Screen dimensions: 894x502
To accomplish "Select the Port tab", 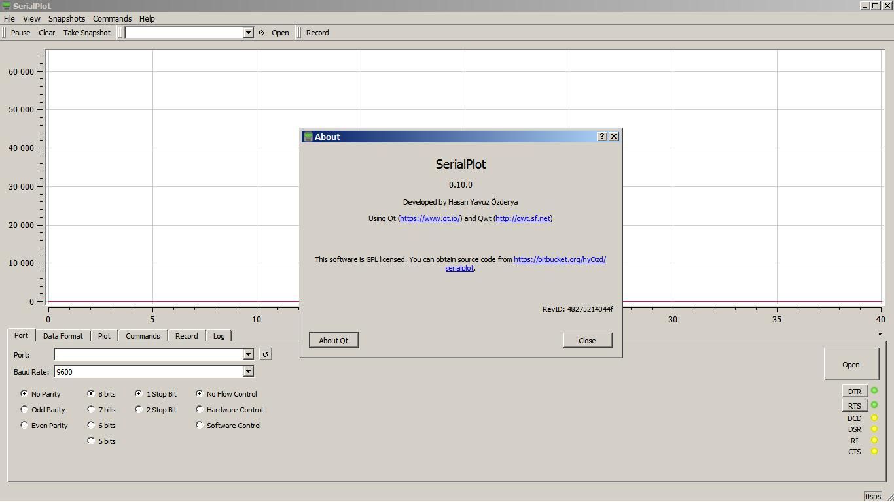I will [x=22, y=335].
